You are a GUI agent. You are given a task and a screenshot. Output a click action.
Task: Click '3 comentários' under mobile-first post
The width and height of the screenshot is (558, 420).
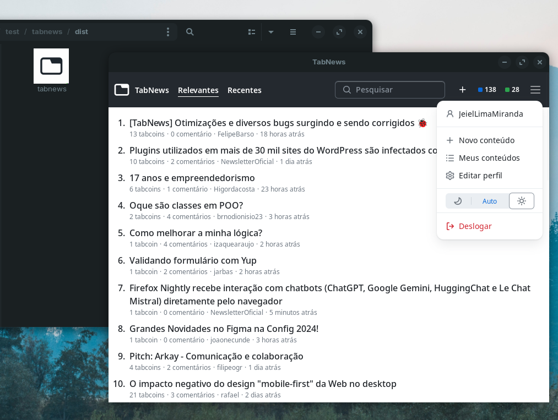pyautogui.click(x=193, y=395)
